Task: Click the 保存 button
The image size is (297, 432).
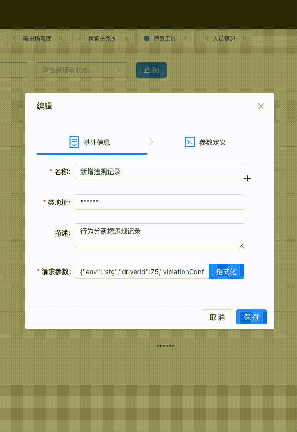Action: click(x=251, y=317)
